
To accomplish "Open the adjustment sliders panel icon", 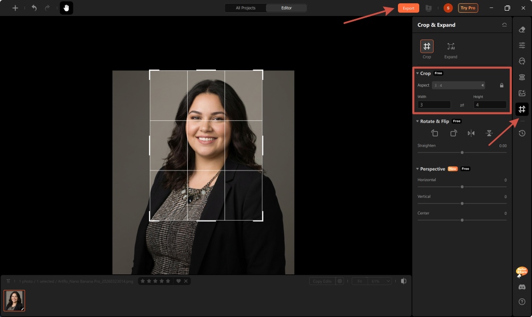I will coord(522,45).
